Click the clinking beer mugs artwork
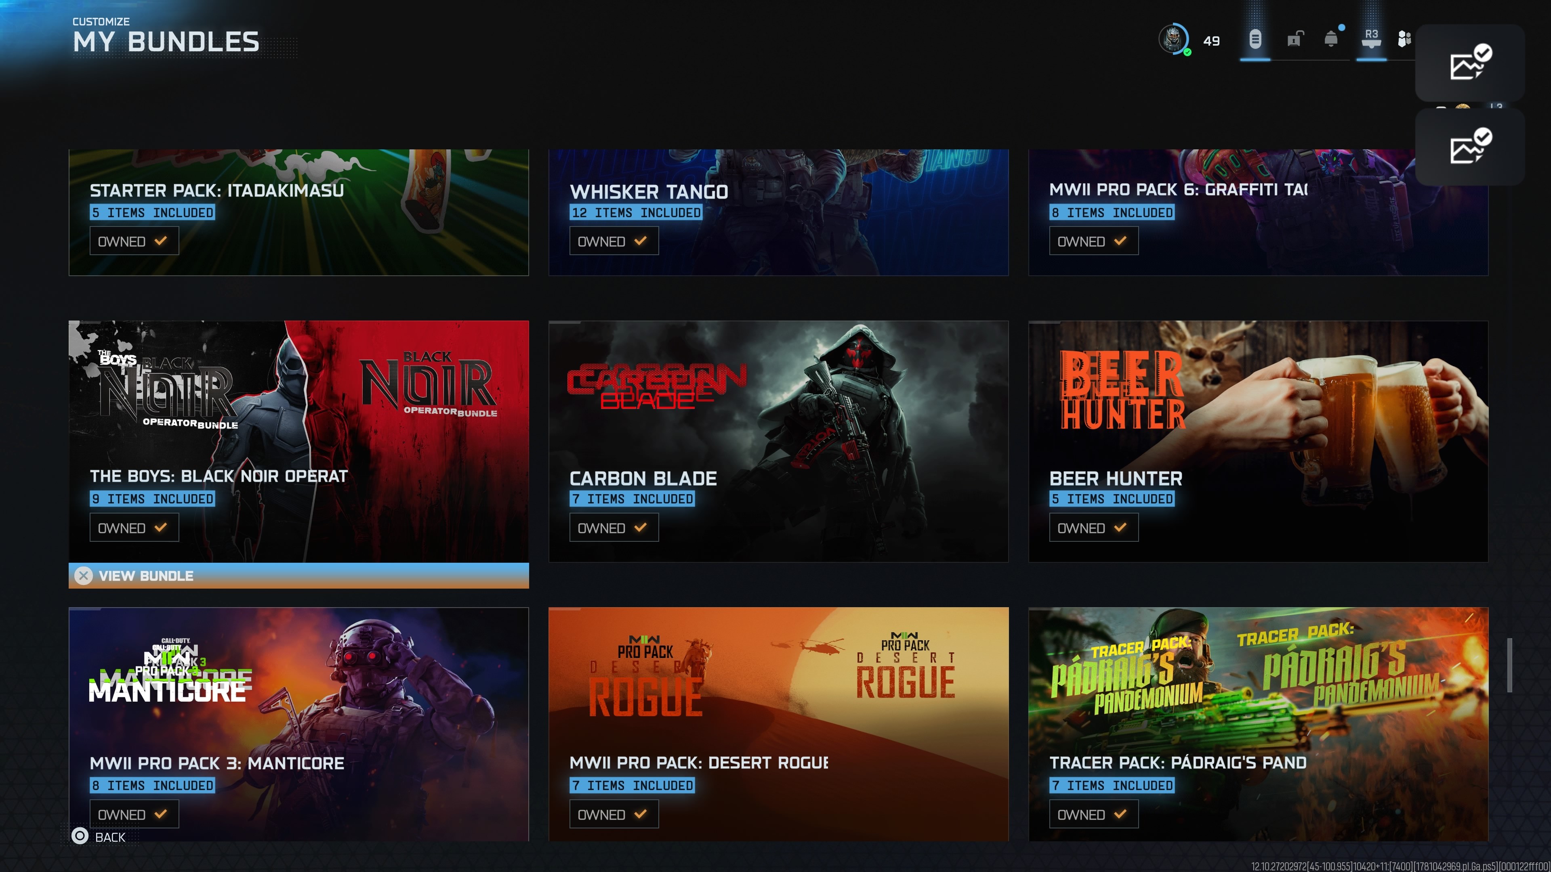This screenshot has height=872, width=1551. tap(1367, 415)
